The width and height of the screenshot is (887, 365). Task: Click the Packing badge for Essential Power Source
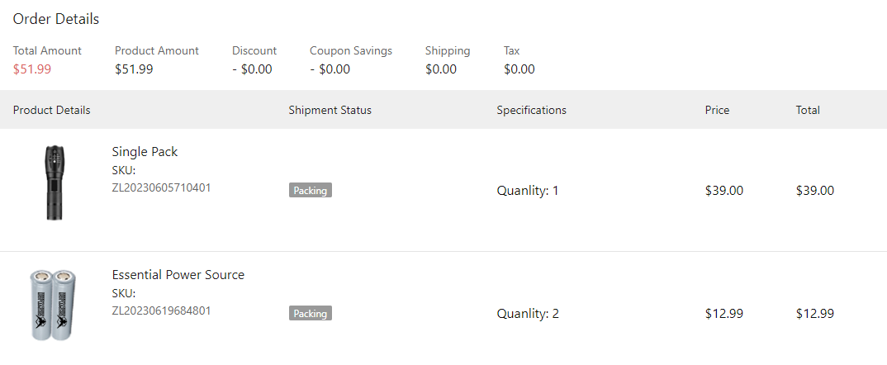(x=311, y=314)
